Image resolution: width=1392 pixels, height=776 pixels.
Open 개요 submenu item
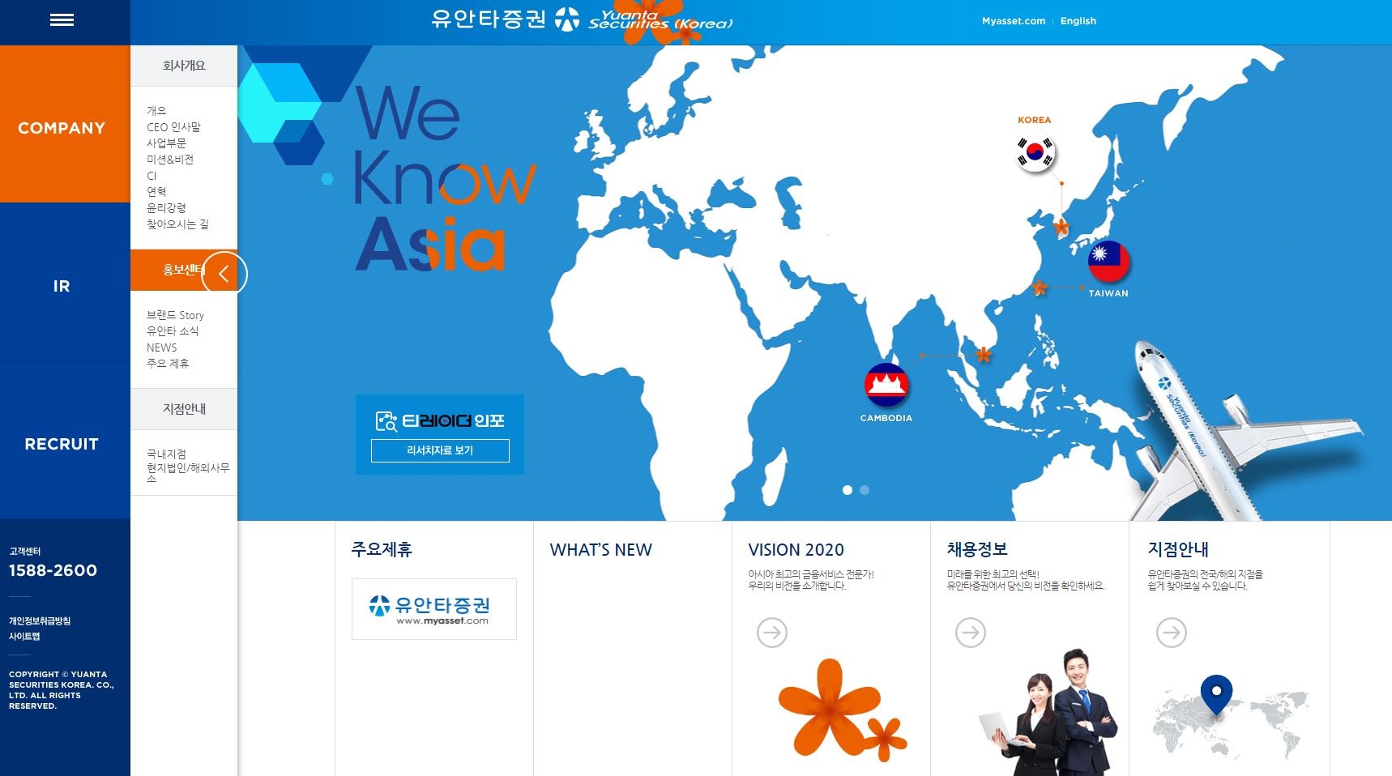point(156,111)
